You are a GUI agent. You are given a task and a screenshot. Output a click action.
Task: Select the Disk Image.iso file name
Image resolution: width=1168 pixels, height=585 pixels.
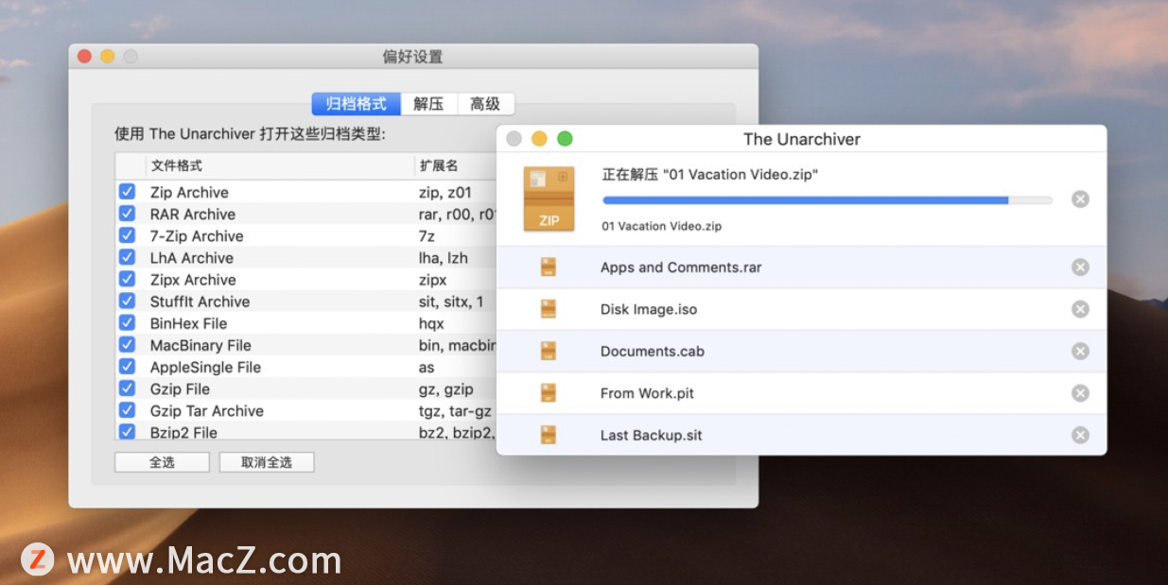coord(649,309)
